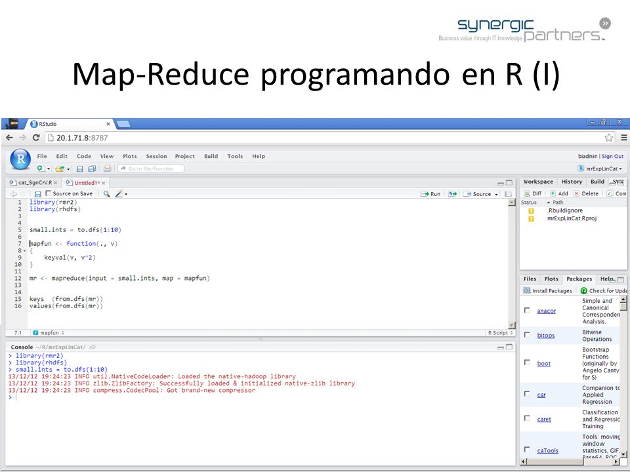Viewport: 630px width, 472px height.
Task: Close the Untitled1 tab
Action: coord(104,183)
